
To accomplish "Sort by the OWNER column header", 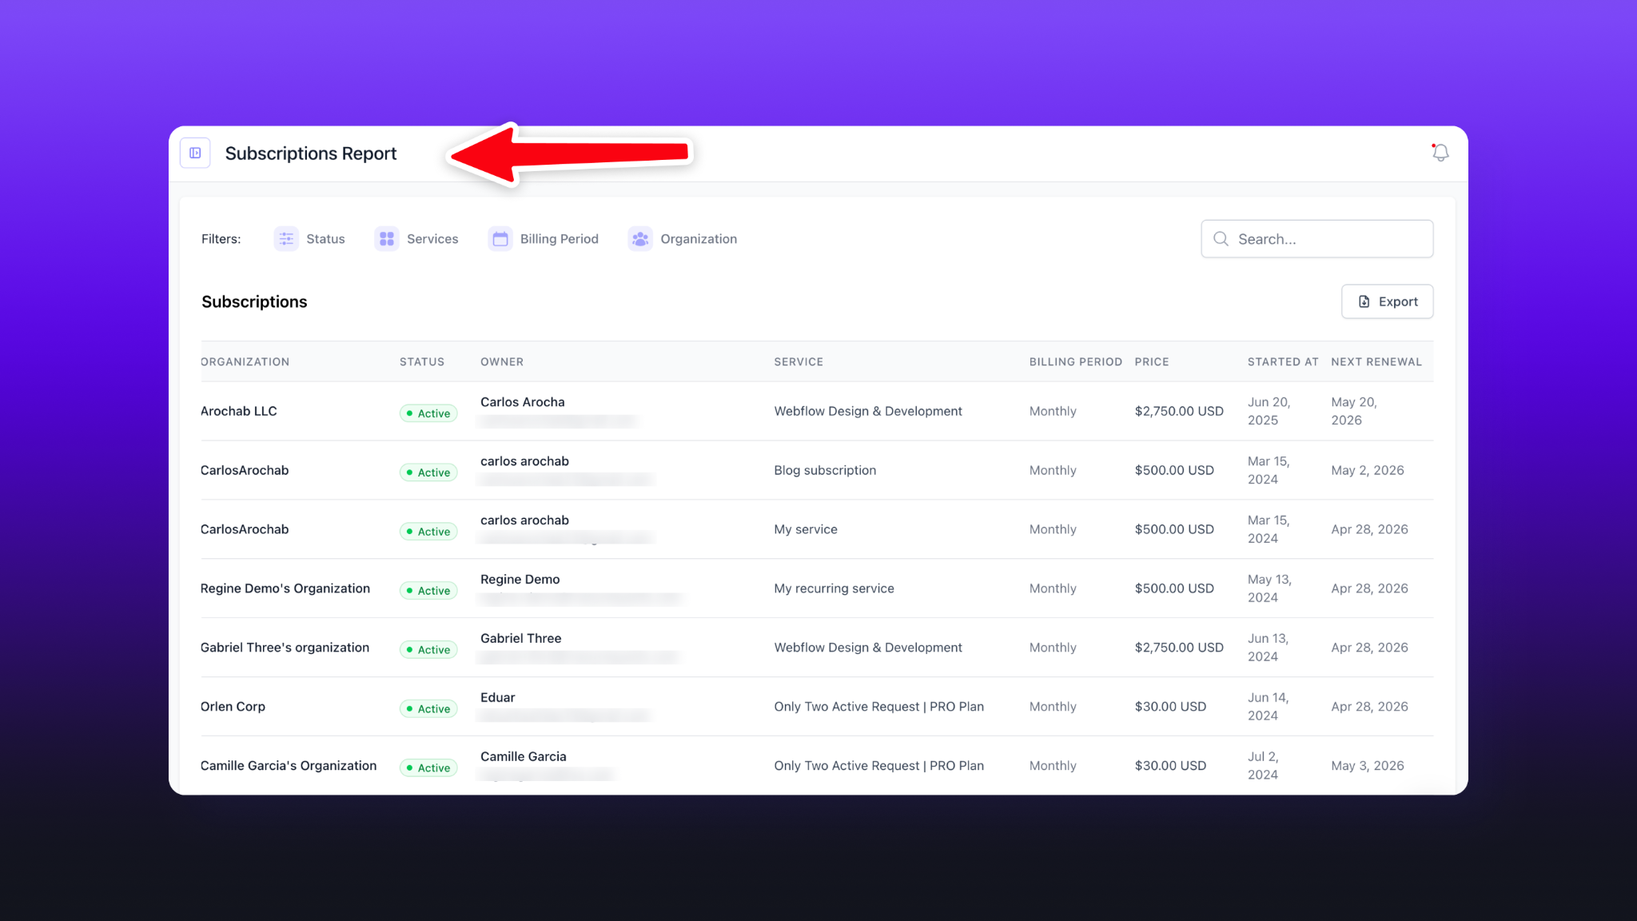I will pos(502,361).
